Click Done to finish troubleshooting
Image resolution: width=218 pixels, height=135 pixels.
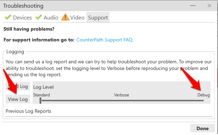pos(203,128)
